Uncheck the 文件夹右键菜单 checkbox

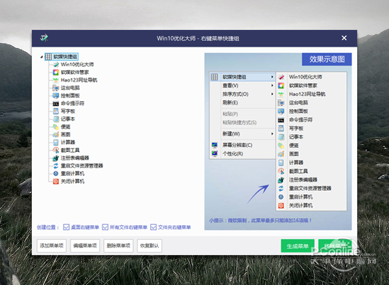[x=154, y=227]
